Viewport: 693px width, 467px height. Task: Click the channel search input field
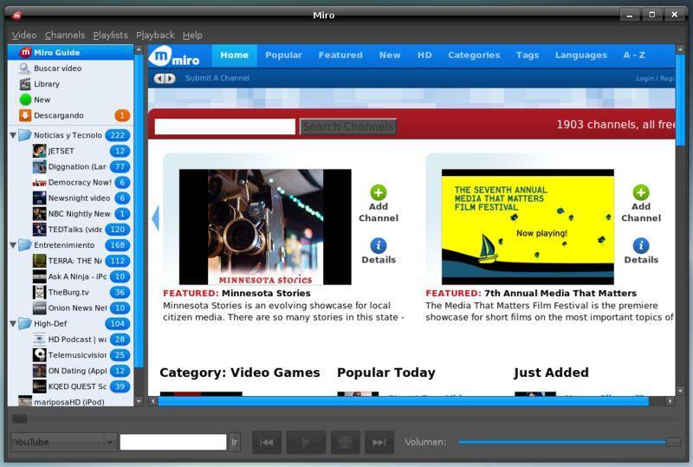click(225, 126)
